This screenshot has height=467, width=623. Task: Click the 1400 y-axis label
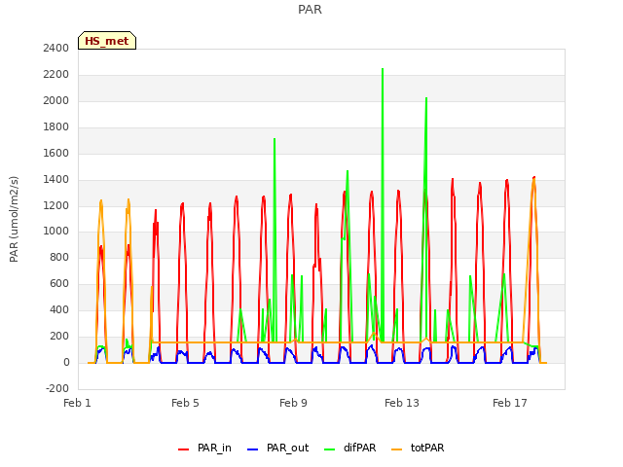(56, 179)
